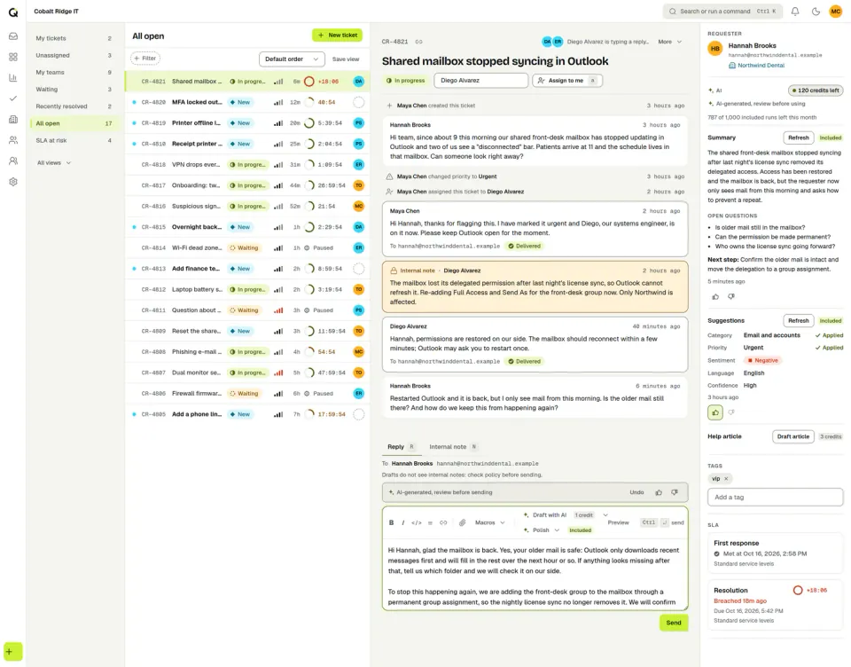Open the Polish dropdown
This screenshot has height=667, width=851.
(x=545, y=530)
